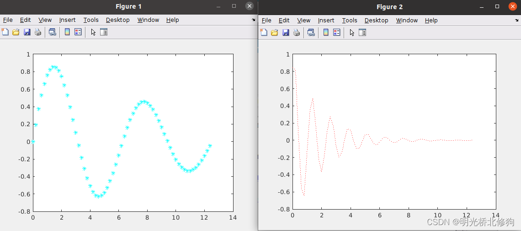Toggle Insert Colorbar in Figure 2 toolbar
521x231 pixels.
click(326, 32)
